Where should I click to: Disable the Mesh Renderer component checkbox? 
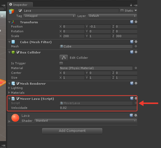18,84
